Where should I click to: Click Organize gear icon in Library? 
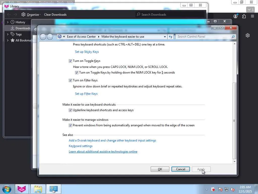click(23, 14)
